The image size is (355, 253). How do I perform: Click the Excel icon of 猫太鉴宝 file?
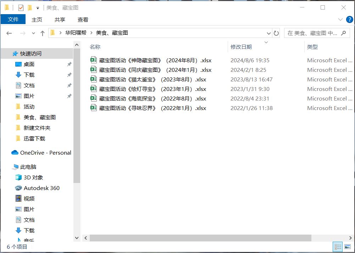click(94, 79)
